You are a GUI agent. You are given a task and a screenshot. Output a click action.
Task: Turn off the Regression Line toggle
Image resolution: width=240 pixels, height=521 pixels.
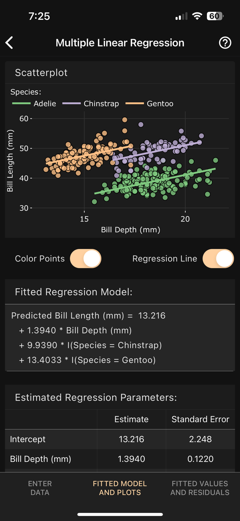coord(218,258)
